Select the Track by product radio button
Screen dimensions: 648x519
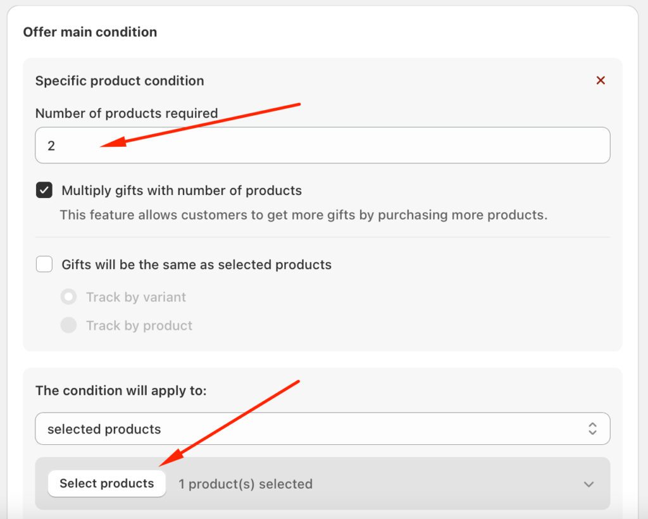[x=68, y=325]
